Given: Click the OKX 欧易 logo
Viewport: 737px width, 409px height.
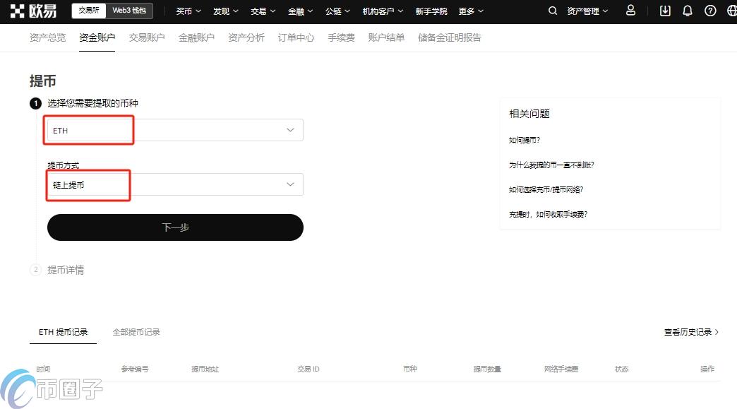Looking at the screenshot, I should (x=30, y=11).
